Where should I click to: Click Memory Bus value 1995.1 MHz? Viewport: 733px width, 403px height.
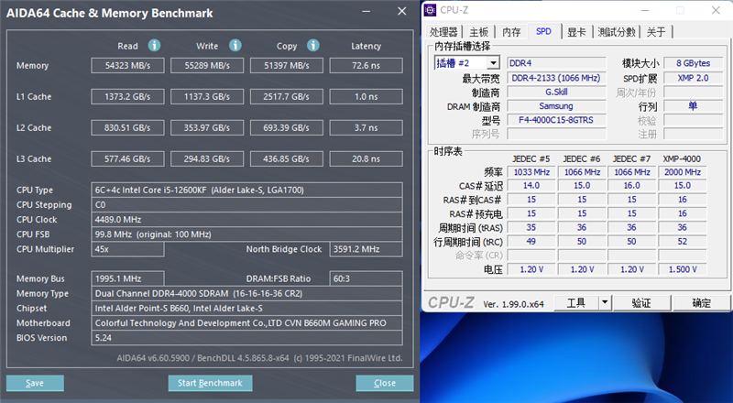tap(127, 278)
